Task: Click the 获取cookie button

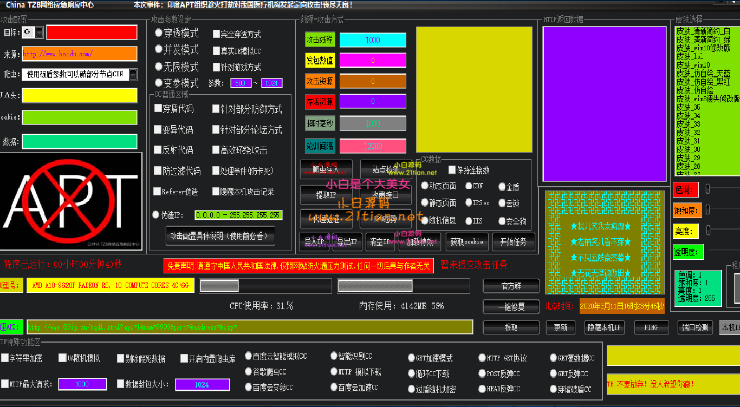Action: [x=467, y=242]
